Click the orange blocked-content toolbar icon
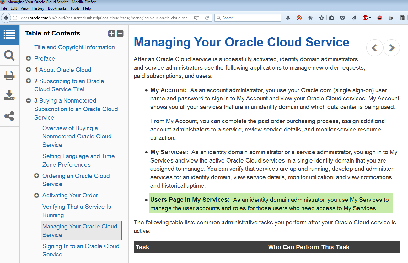Viewport: 408px width, 263px height. [299, 18]
